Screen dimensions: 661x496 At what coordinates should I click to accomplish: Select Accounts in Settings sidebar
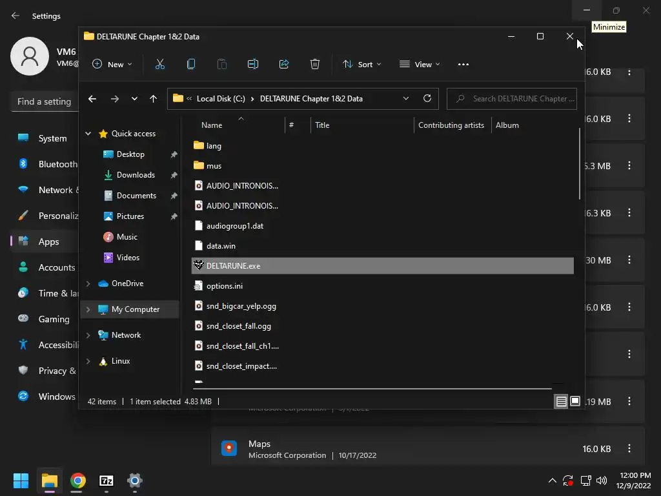point(46,267)
